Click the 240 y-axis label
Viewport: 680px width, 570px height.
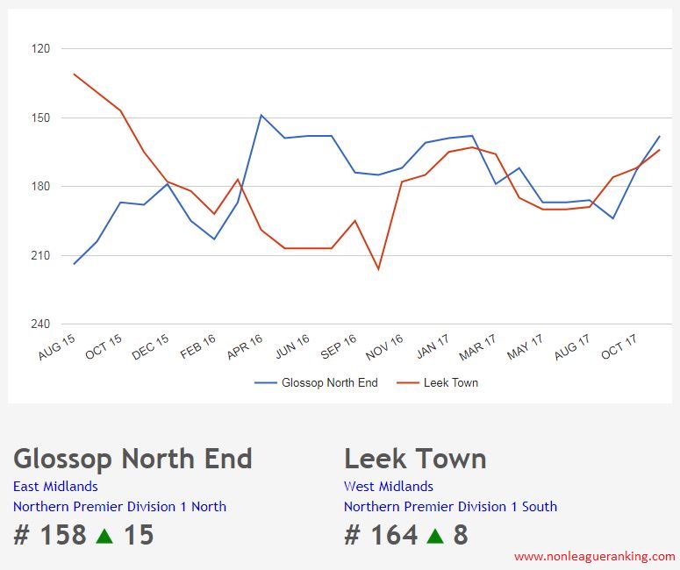tap(40, 324)
